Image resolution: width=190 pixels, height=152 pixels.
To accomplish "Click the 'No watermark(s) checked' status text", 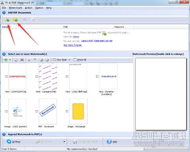I will [82, 149].
